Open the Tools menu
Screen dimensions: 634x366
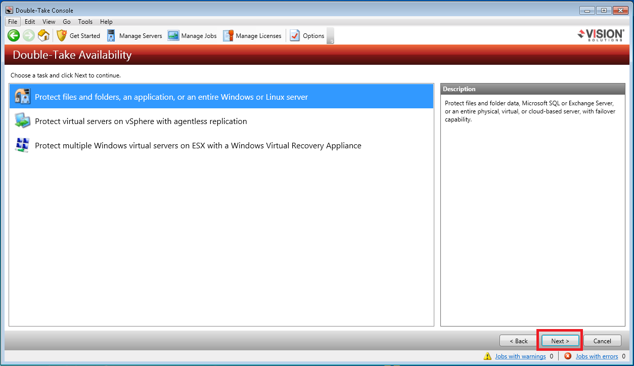tap(85, 22)
